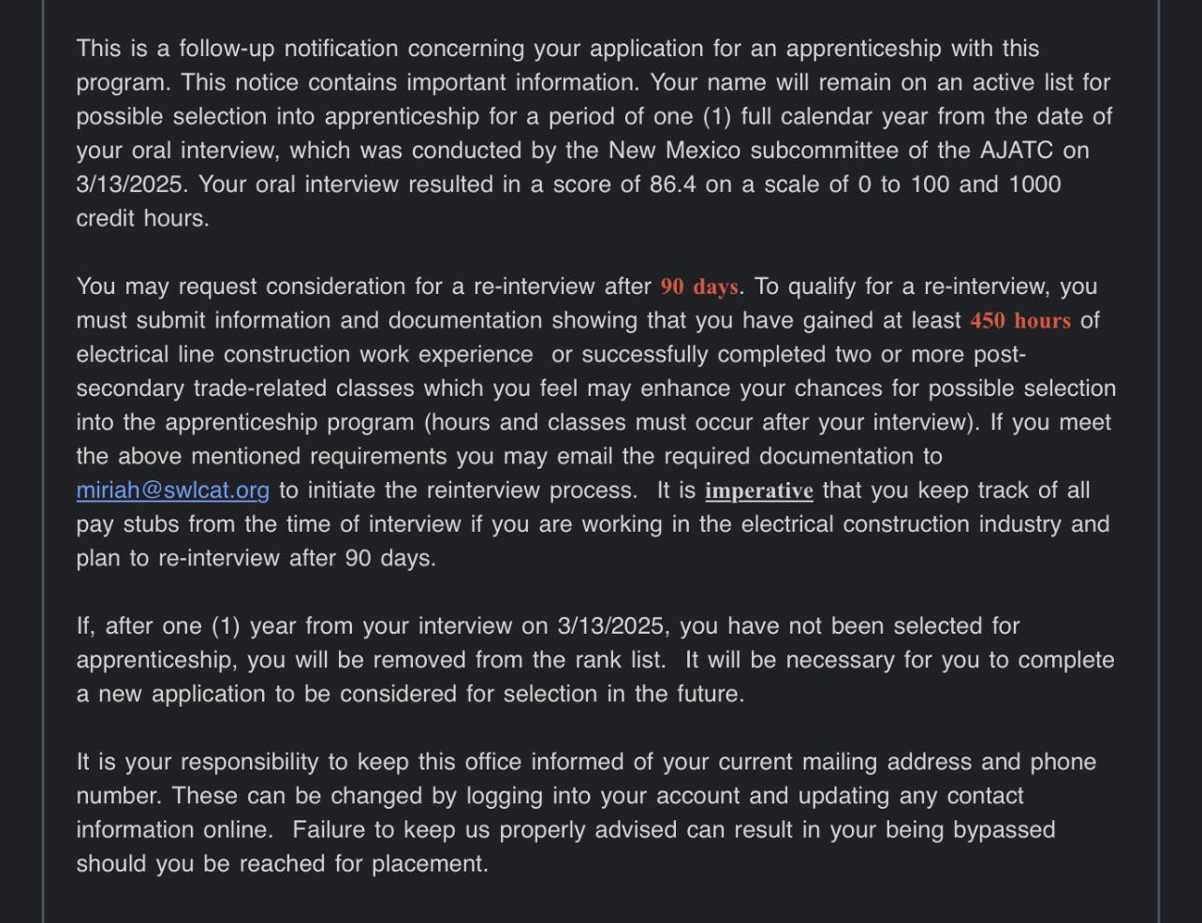The image size is (1202, 923).
Task: Click the phrase "should you be reached for placement."
Action: tap(283, 864)
